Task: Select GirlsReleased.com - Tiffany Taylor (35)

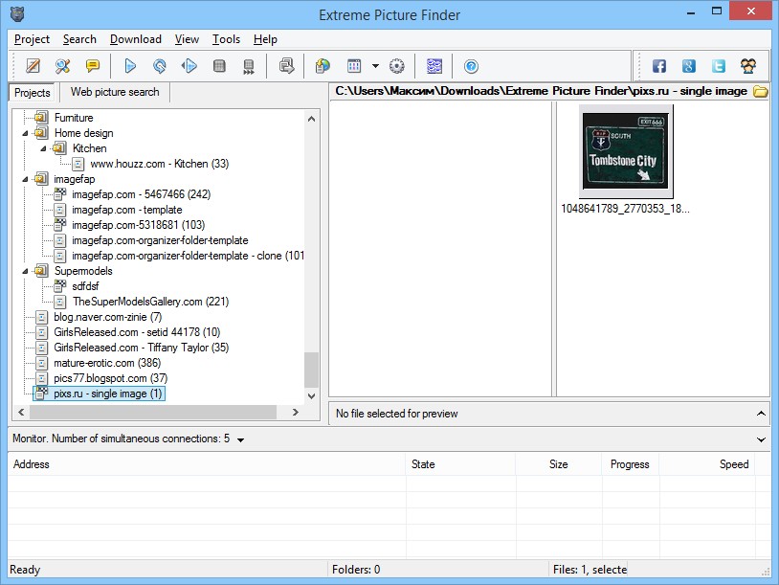Action: (x=141, y=348)
